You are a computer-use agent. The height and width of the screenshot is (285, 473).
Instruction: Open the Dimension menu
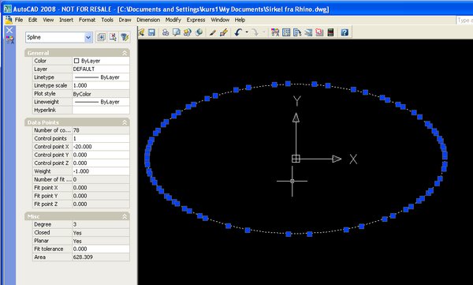pyautogui.click(x=148, y=20)
